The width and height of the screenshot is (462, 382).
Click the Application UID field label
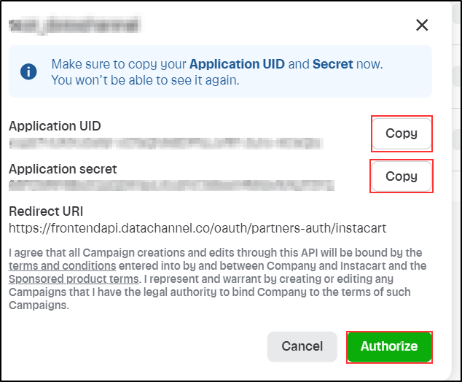[55, 126]
